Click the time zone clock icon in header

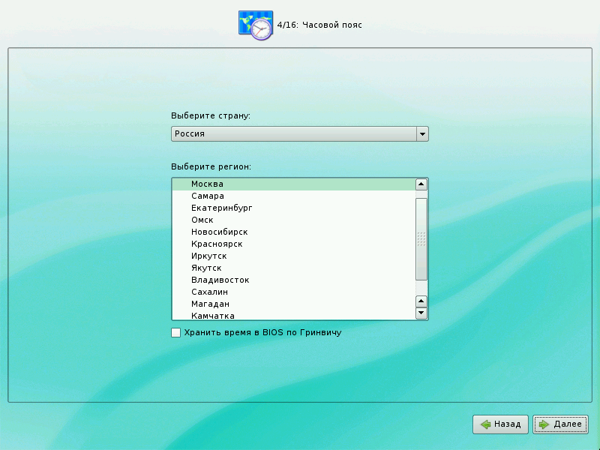pos(256,25)
